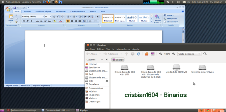The width and height of the screenshot is (226, 112).
Task: Save the document from the quick access toolbar
Action: 15,8
